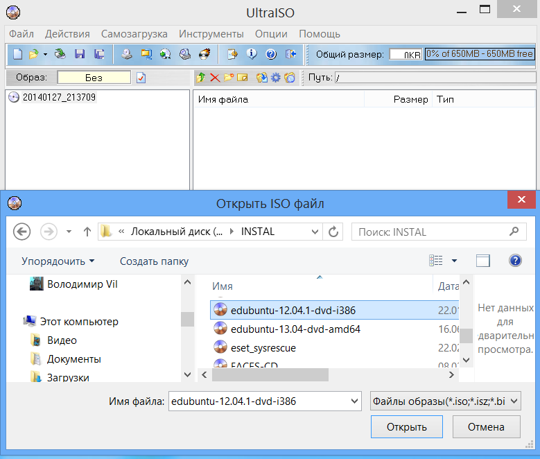
Task: Open the recent locations dropdown arrow
Action: pos(69,232)
